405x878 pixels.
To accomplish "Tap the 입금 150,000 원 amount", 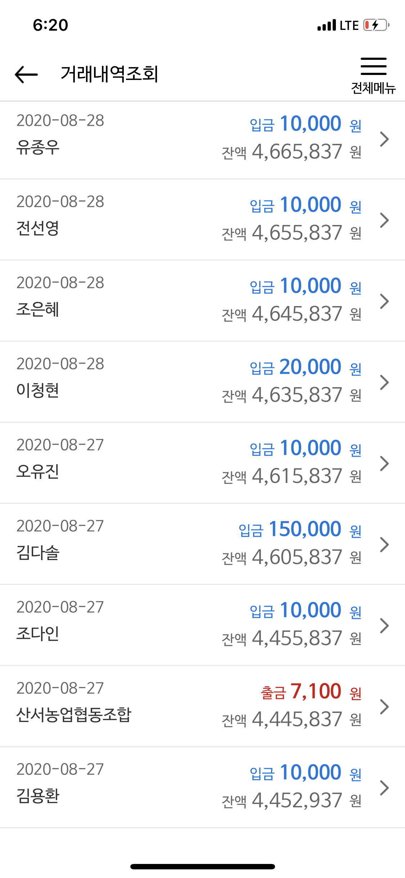I will point(300,529).
